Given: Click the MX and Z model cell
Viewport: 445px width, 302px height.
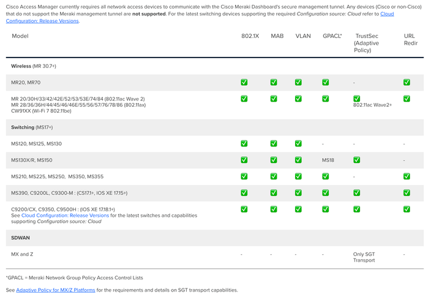Looking at the screenshot, I should 22,254.
